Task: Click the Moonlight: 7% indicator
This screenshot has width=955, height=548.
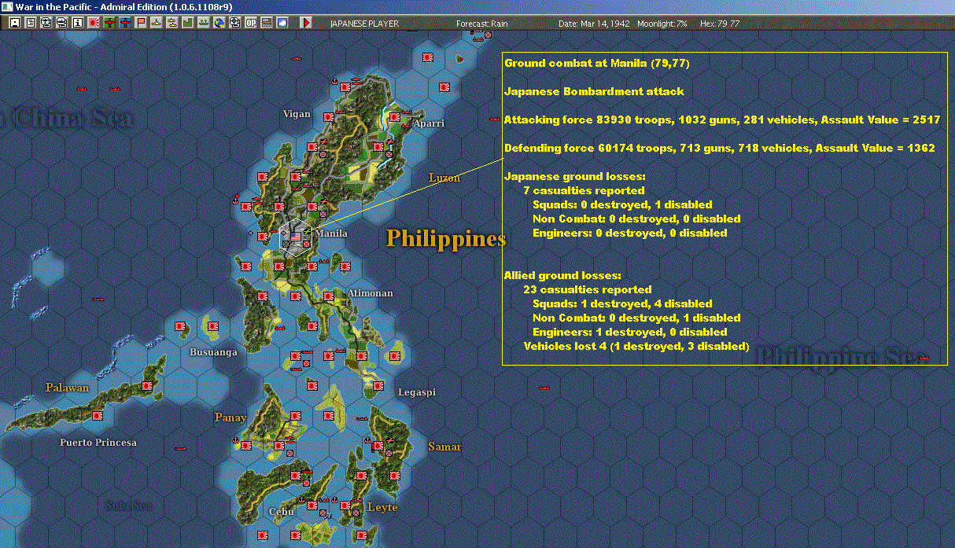Action: pyautogui.click(x=662, y=24)
